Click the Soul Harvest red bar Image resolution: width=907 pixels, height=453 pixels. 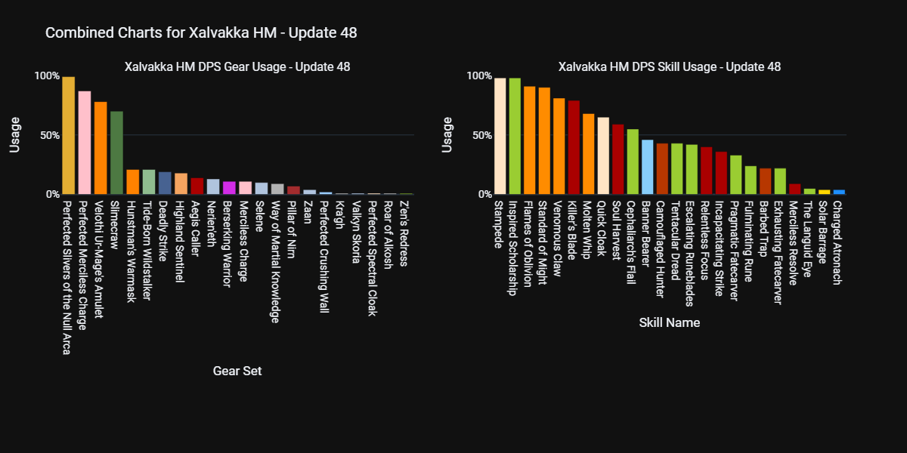(x=618, y=159)
